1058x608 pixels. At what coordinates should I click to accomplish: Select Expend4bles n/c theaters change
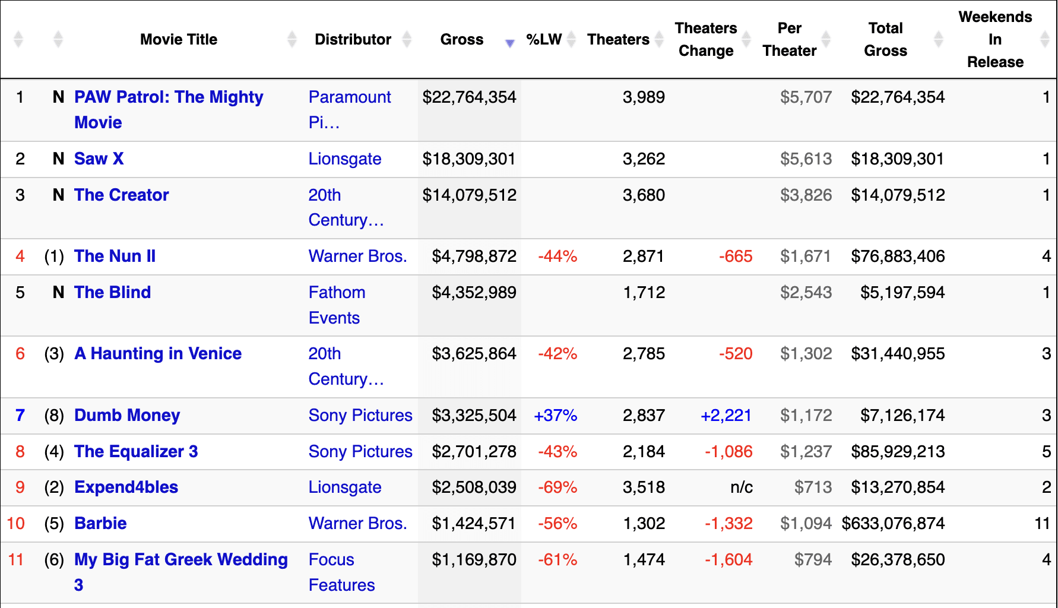742,487
